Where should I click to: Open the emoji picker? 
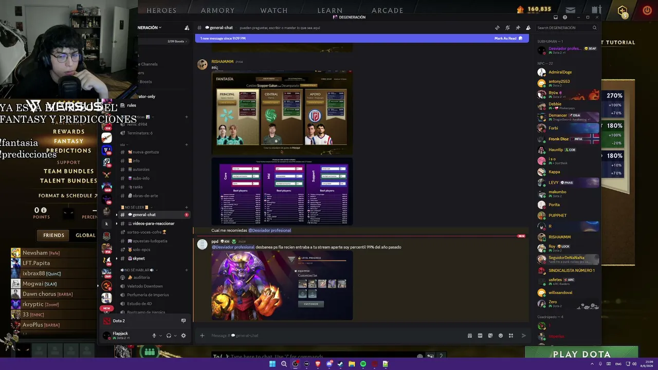tap(501, 336)
